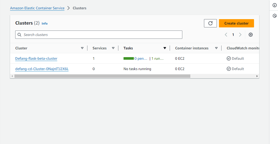Click Default status check icon for defang-cd-Cluster row
The height and width of the screenshot is (144, 278).
point(229,69)
